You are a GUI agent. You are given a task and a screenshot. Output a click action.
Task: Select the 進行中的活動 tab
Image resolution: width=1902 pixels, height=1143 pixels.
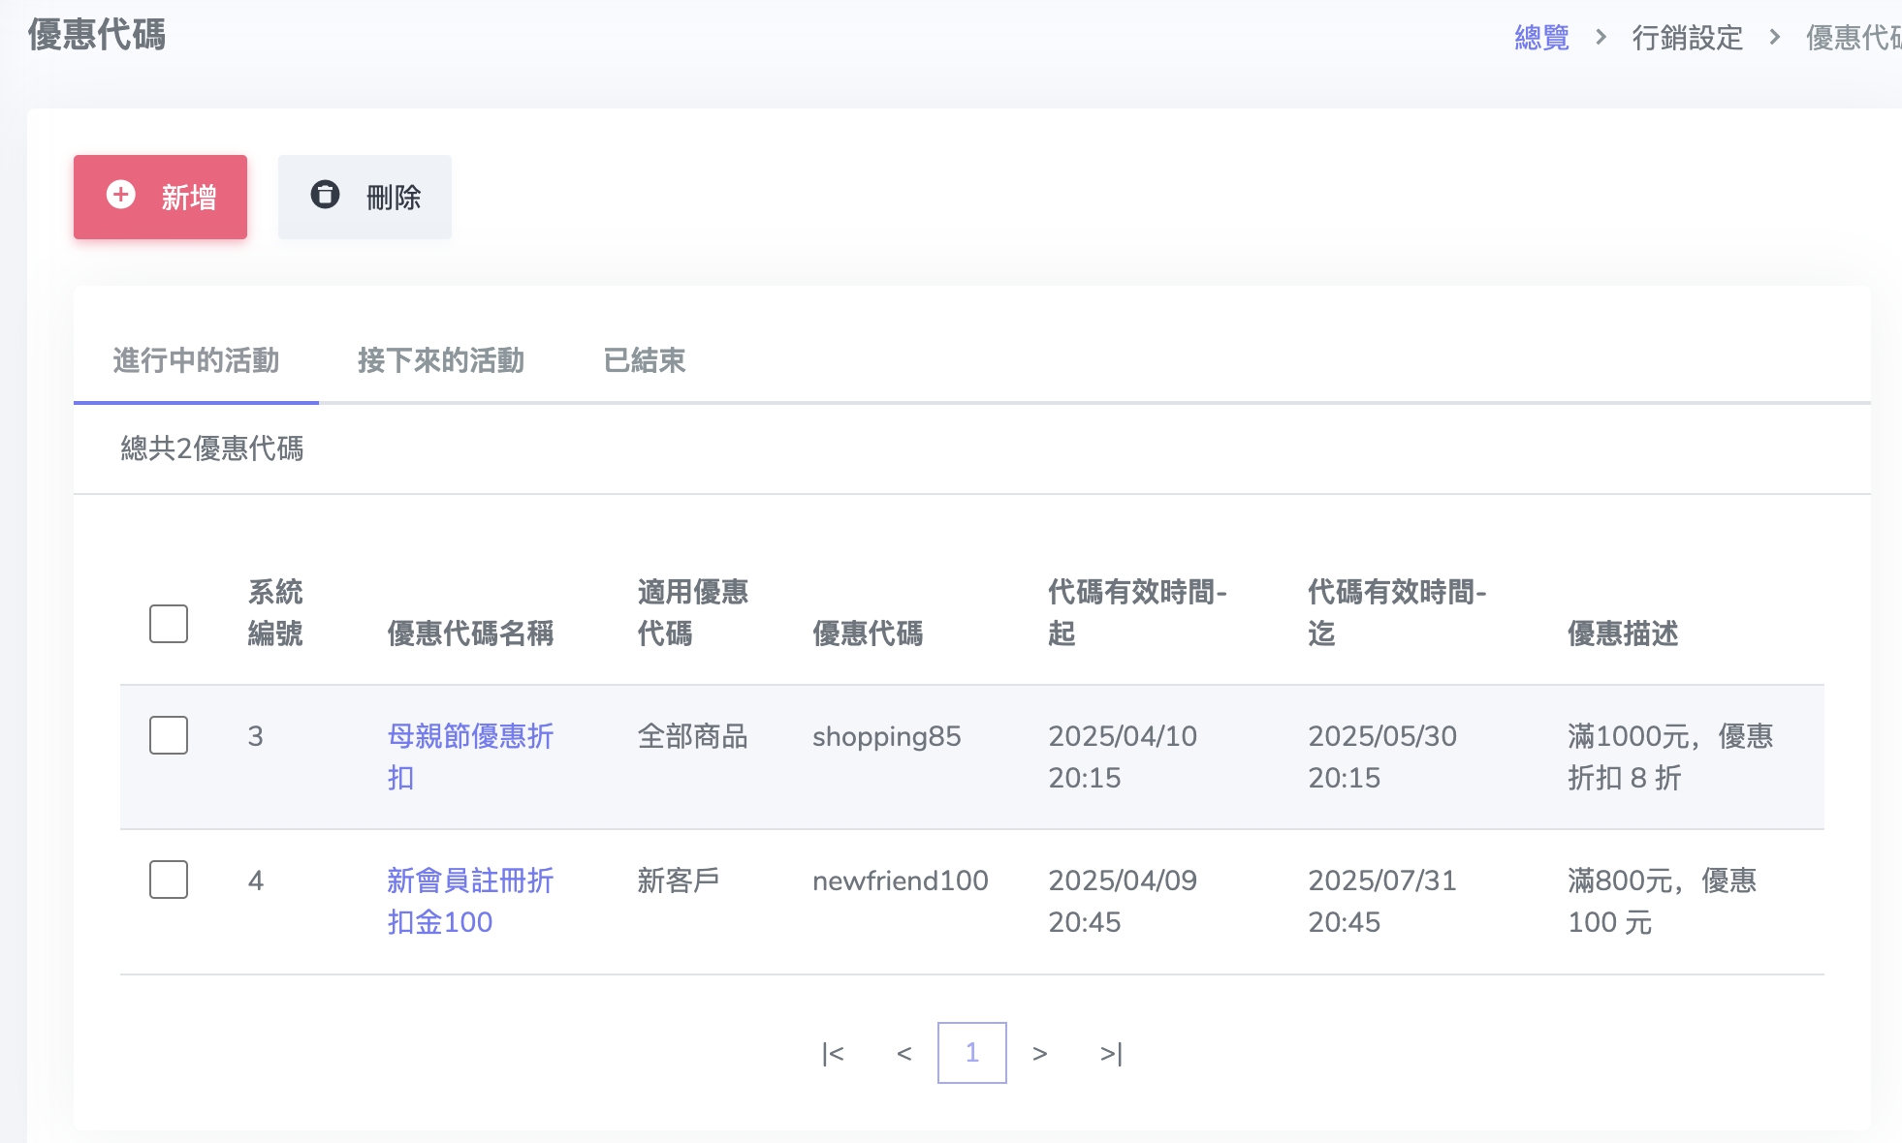tap(196, 360)
